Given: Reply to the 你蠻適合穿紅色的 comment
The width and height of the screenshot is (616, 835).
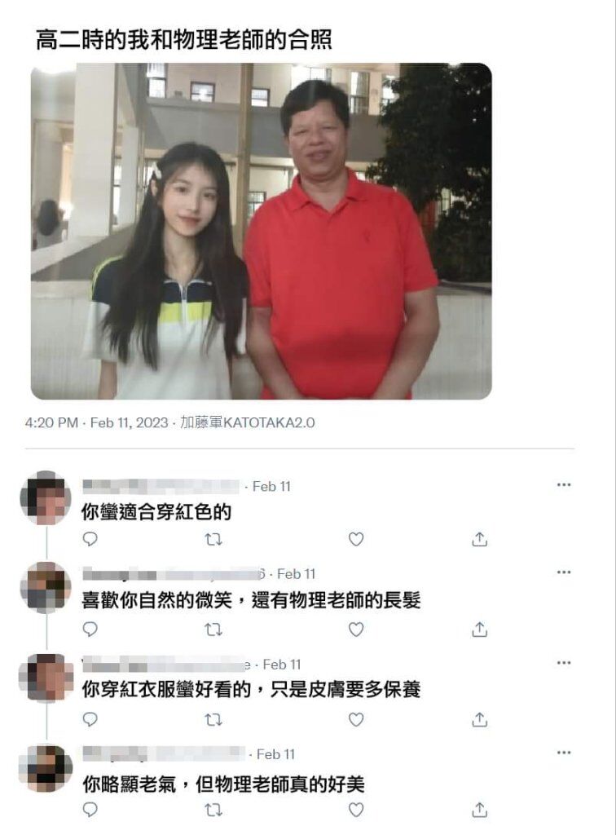Looking at the screenshot, I should (x=90, y=539).
